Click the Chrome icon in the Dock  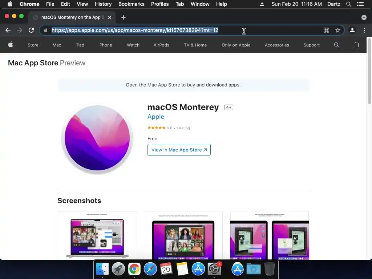coord(134,269)
